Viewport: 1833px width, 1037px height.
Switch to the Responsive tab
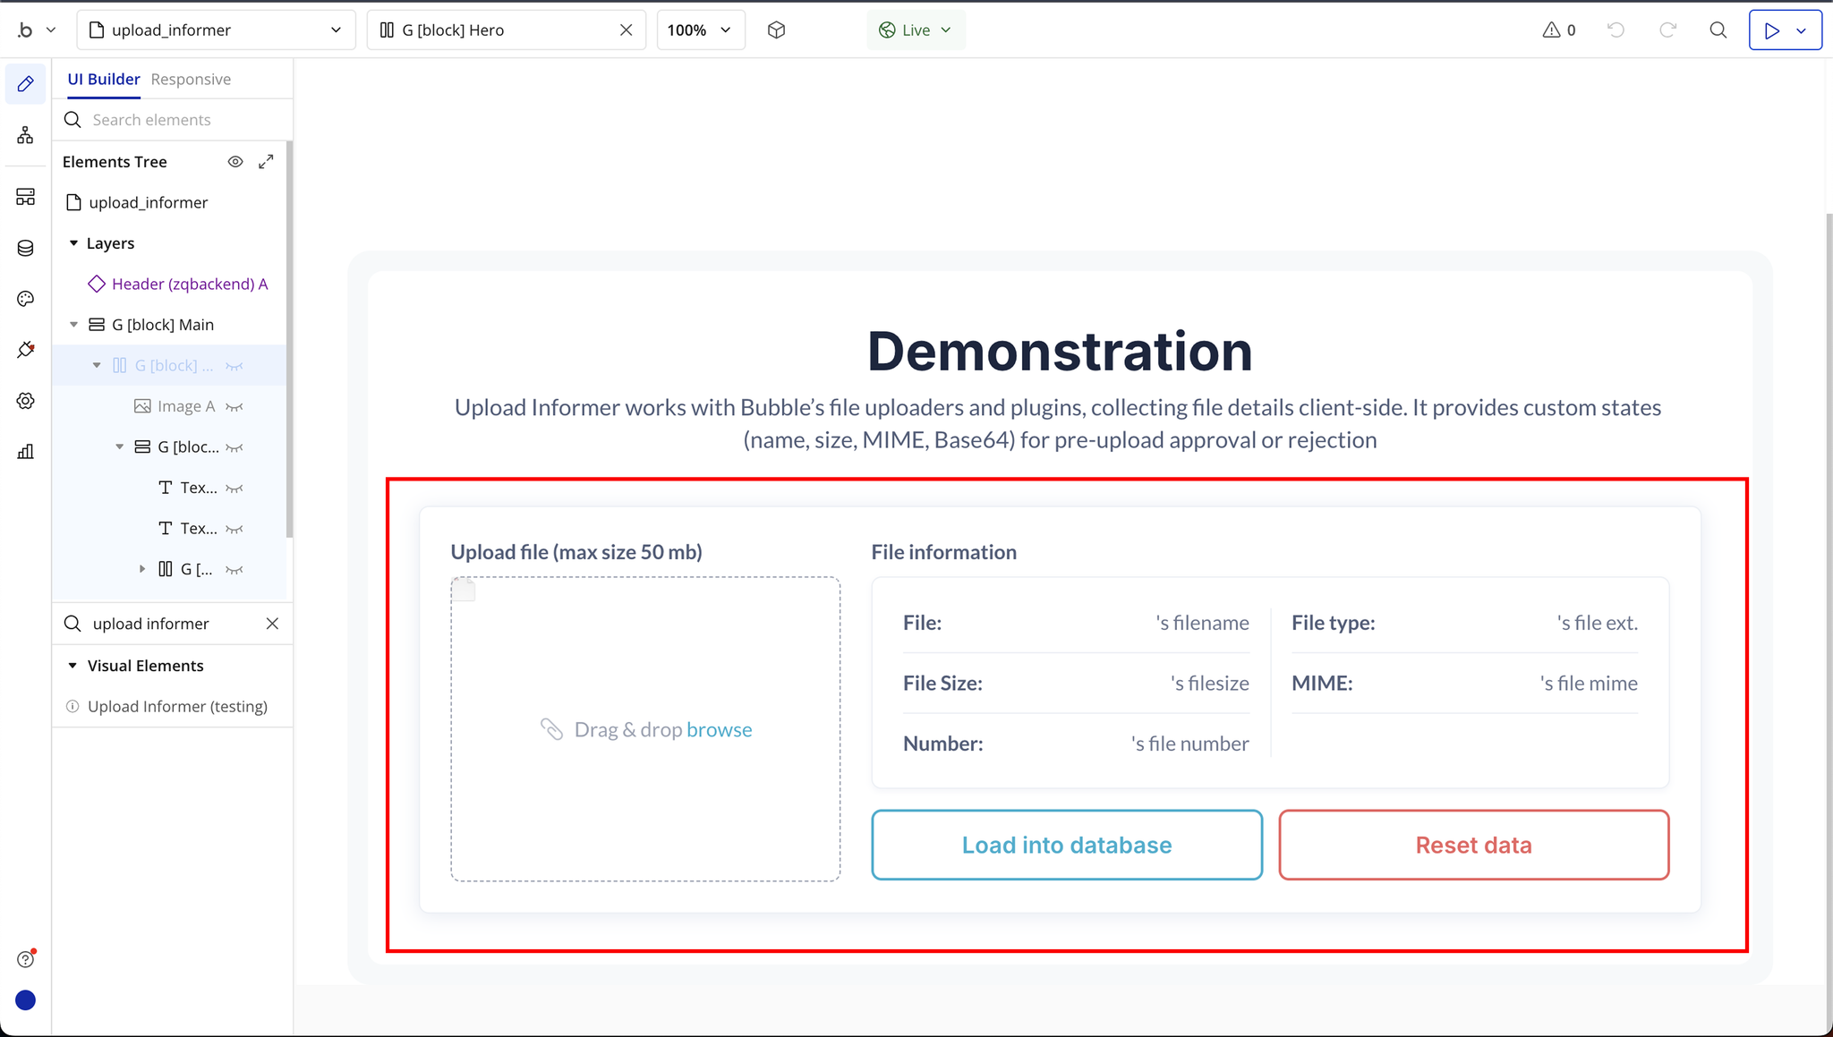click(x=191, y=80)
